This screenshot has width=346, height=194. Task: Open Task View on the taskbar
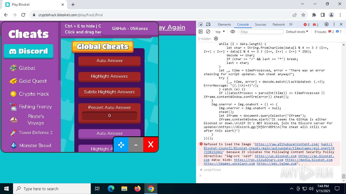tap(97, 189)
